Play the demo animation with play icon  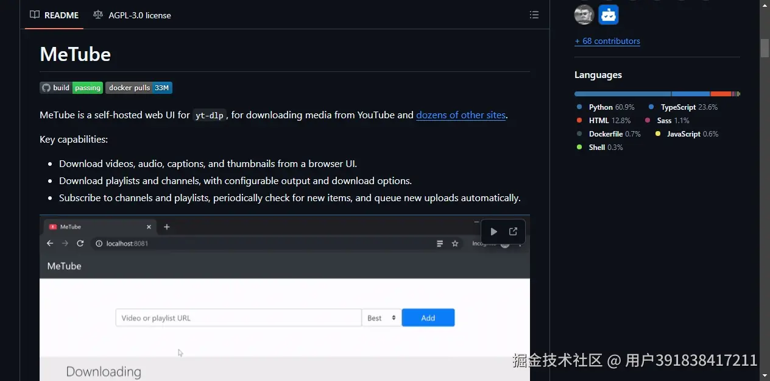point(494,232)
